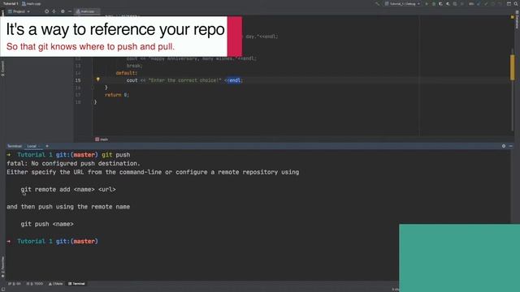Click the main function breadcrumb below editor

(x=102, y=140)
